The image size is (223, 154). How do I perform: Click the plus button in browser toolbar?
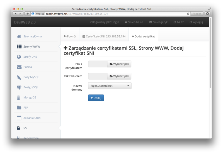[28, 14]
